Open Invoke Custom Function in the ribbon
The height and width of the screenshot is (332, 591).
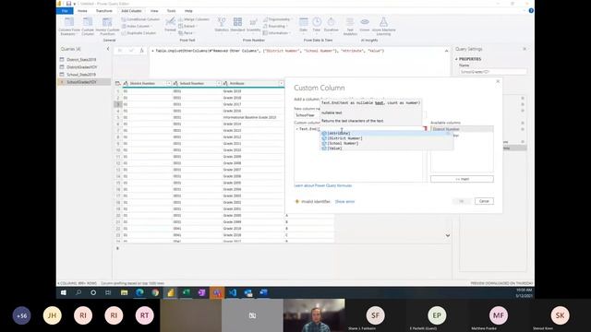[107, 26]
